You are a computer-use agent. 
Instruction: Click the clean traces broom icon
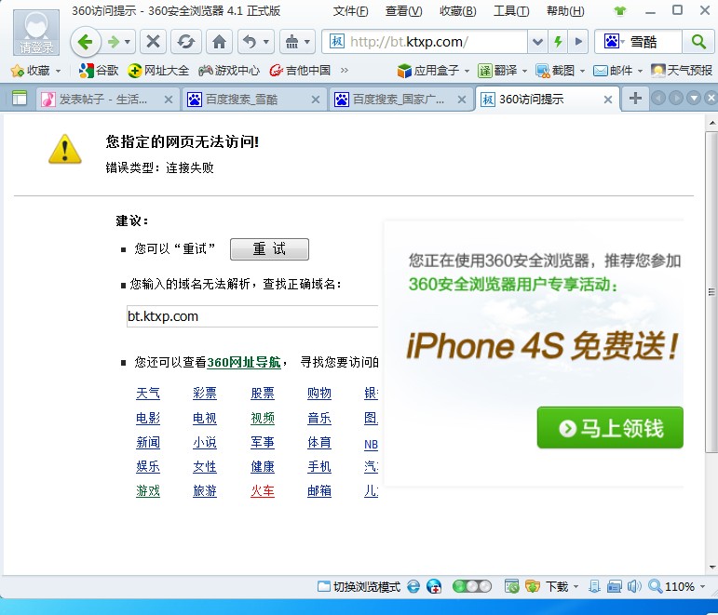tap(291, 42)
